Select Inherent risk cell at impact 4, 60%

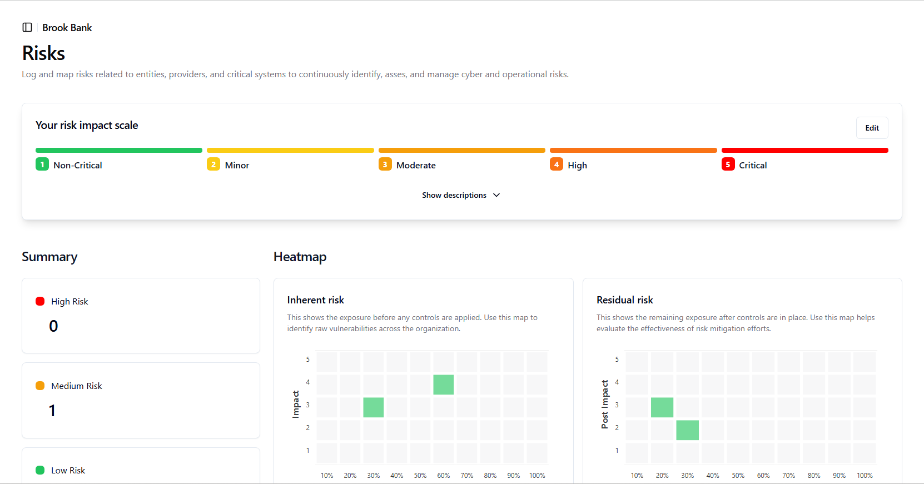(x=444, y=385)
